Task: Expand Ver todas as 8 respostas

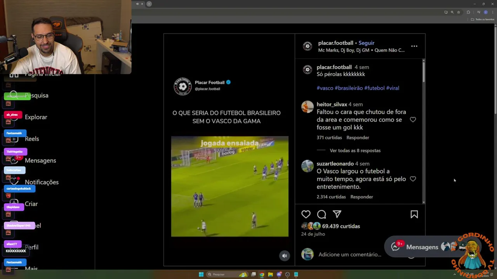Action: pyautogui.click(x=355, y=150)
